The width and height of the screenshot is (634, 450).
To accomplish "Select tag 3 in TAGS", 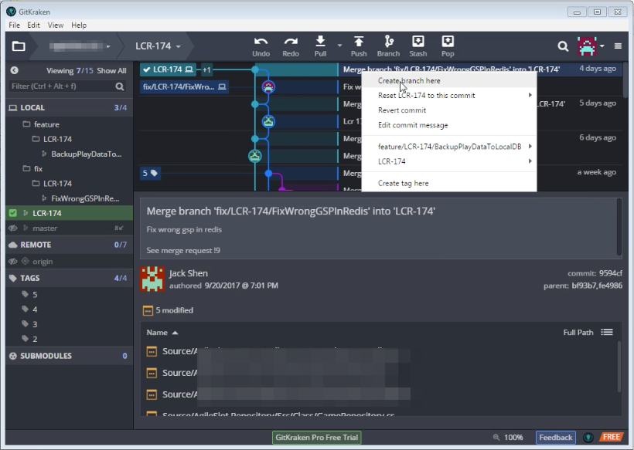I will click(x=35, y=324).
